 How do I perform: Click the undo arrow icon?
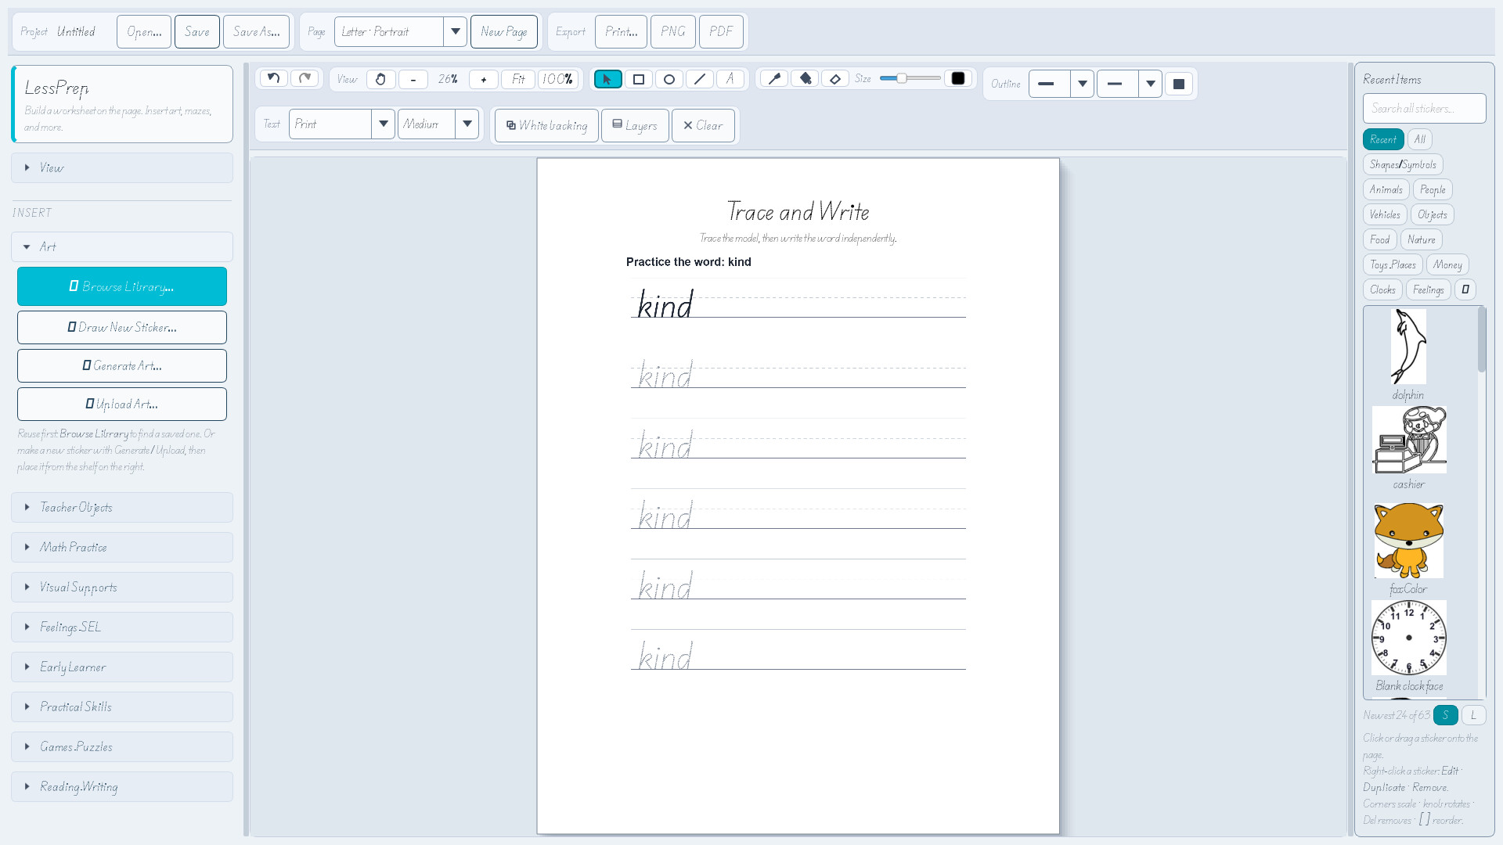point(273,78)
